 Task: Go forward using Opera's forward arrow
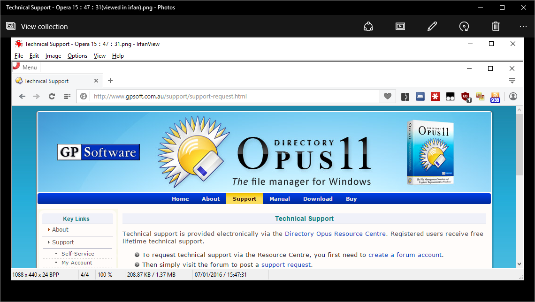(37, 97)
